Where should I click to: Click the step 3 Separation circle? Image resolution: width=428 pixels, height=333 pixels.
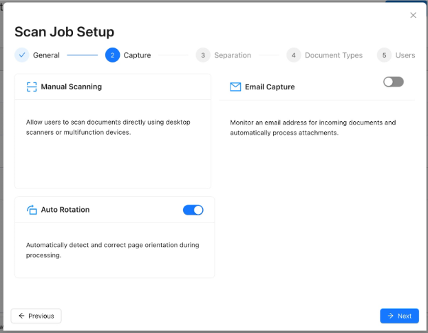point(202,55)
